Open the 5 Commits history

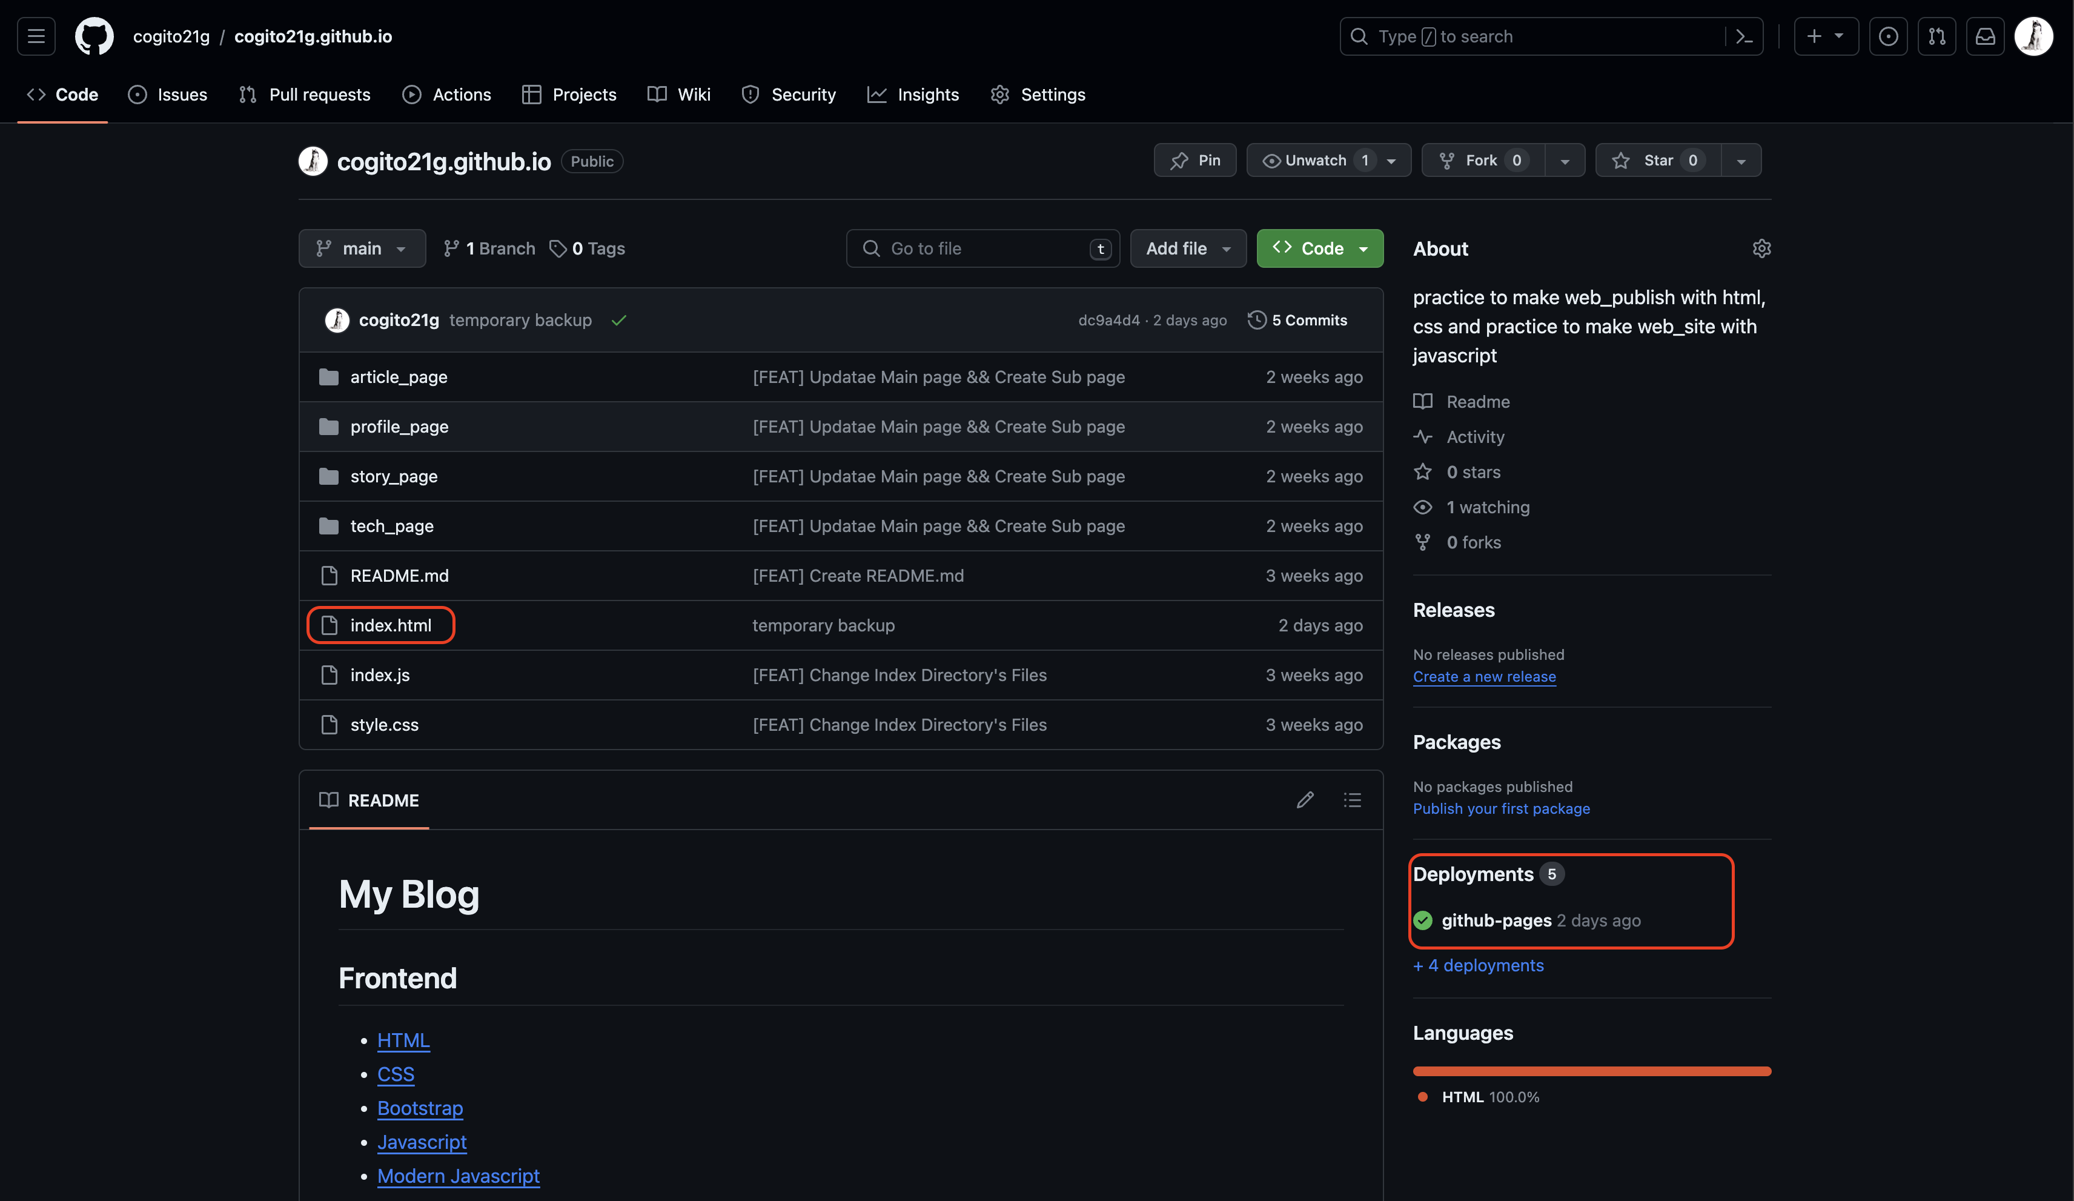1298,320
